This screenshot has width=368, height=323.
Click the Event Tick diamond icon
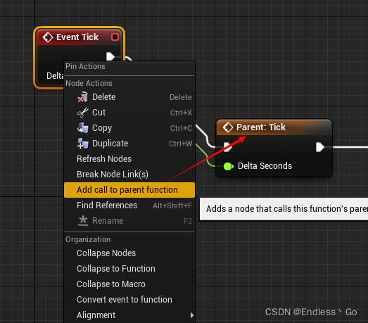(x=48, y=37)
